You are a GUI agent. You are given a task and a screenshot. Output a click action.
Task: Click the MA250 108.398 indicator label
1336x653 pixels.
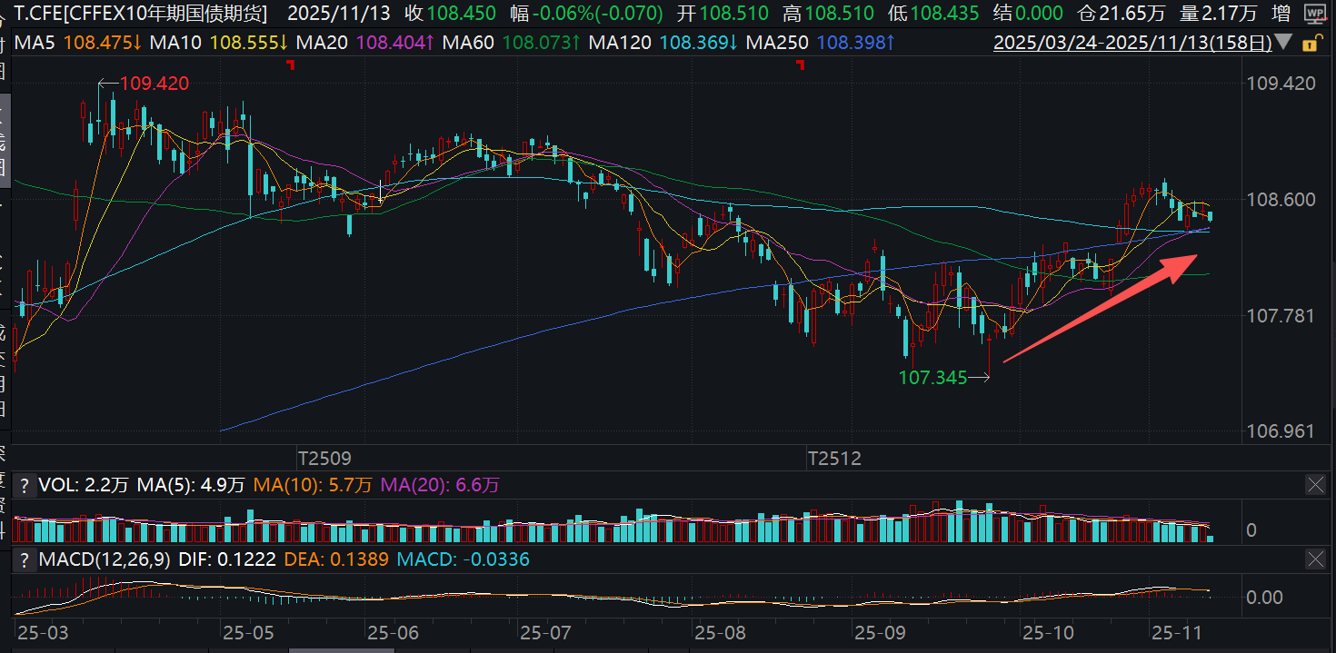pos(821,43)
